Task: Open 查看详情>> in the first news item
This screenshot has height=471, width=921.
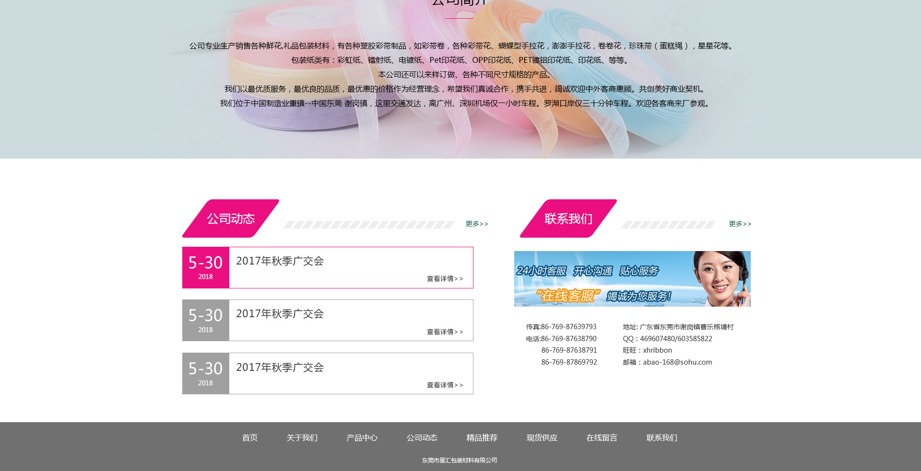Action: click(x=445, y=279)
